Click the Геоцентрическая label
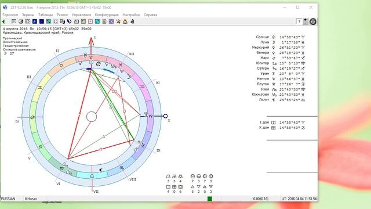This screenshot has height=209, width=371. [x=16, y=46]
